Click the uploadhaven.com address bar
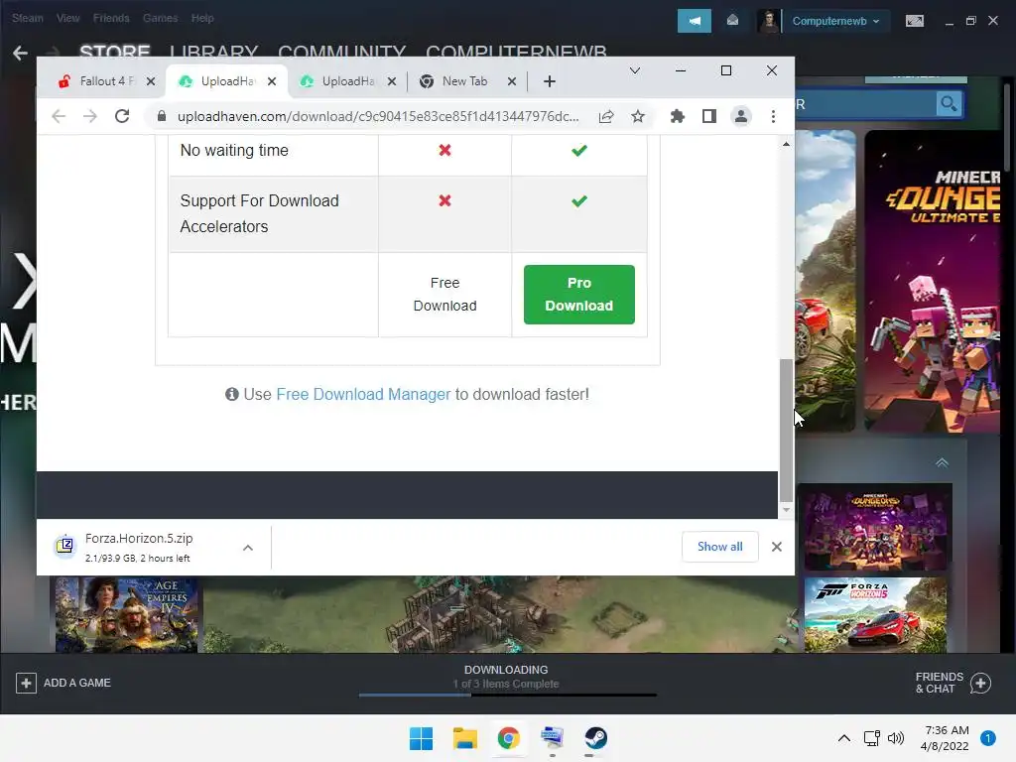This screenshot has width=1016, height=762. coord(378,116)
